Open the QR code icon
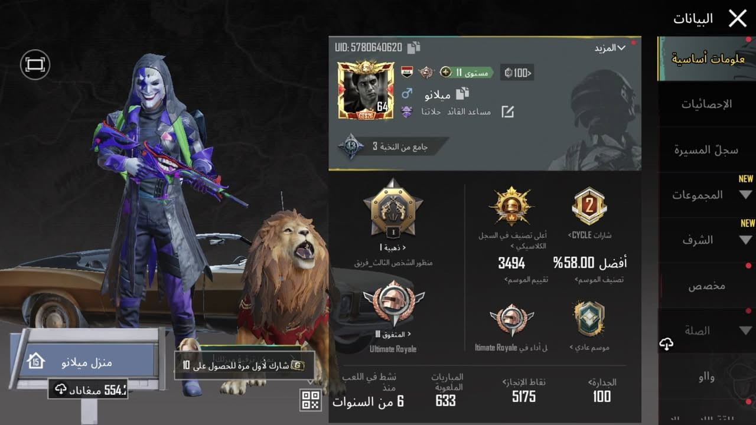Viewport: 756px width, 425px height. [311, 400]
